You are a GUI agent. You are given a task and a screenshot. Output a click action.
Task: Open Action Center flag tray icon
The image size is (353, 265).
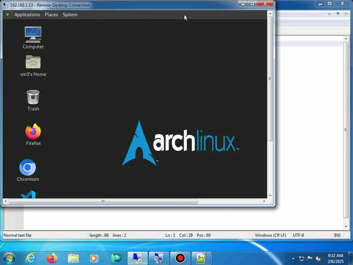coord(310,258)
